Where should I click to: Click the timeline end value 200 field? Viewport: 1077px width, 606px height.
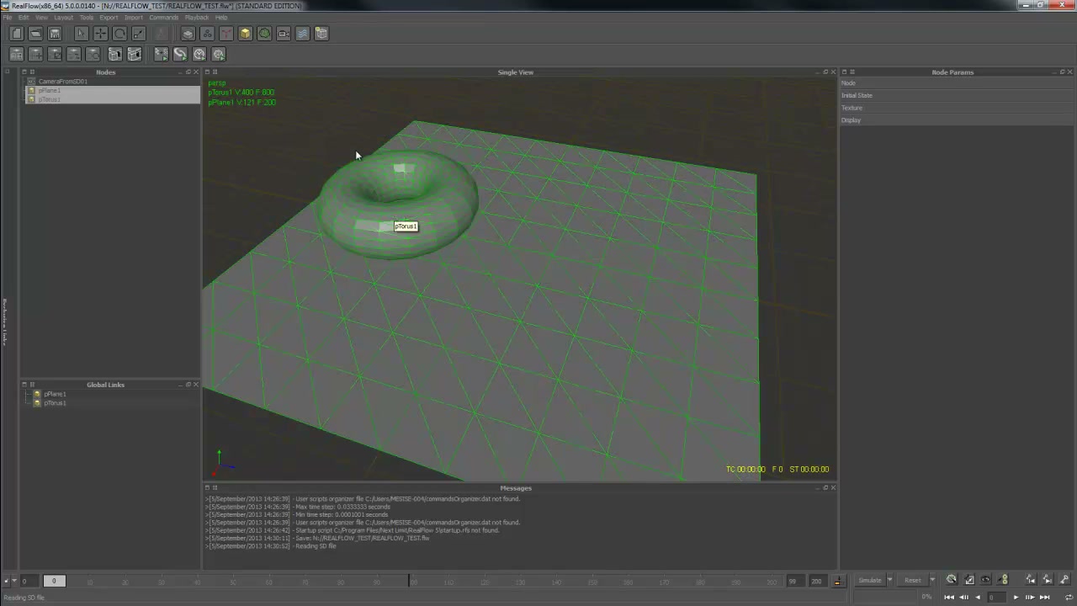click(816, 581)
